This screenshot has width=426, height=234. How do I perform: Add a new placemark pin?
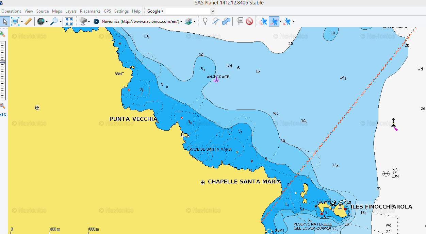[205, 21]
